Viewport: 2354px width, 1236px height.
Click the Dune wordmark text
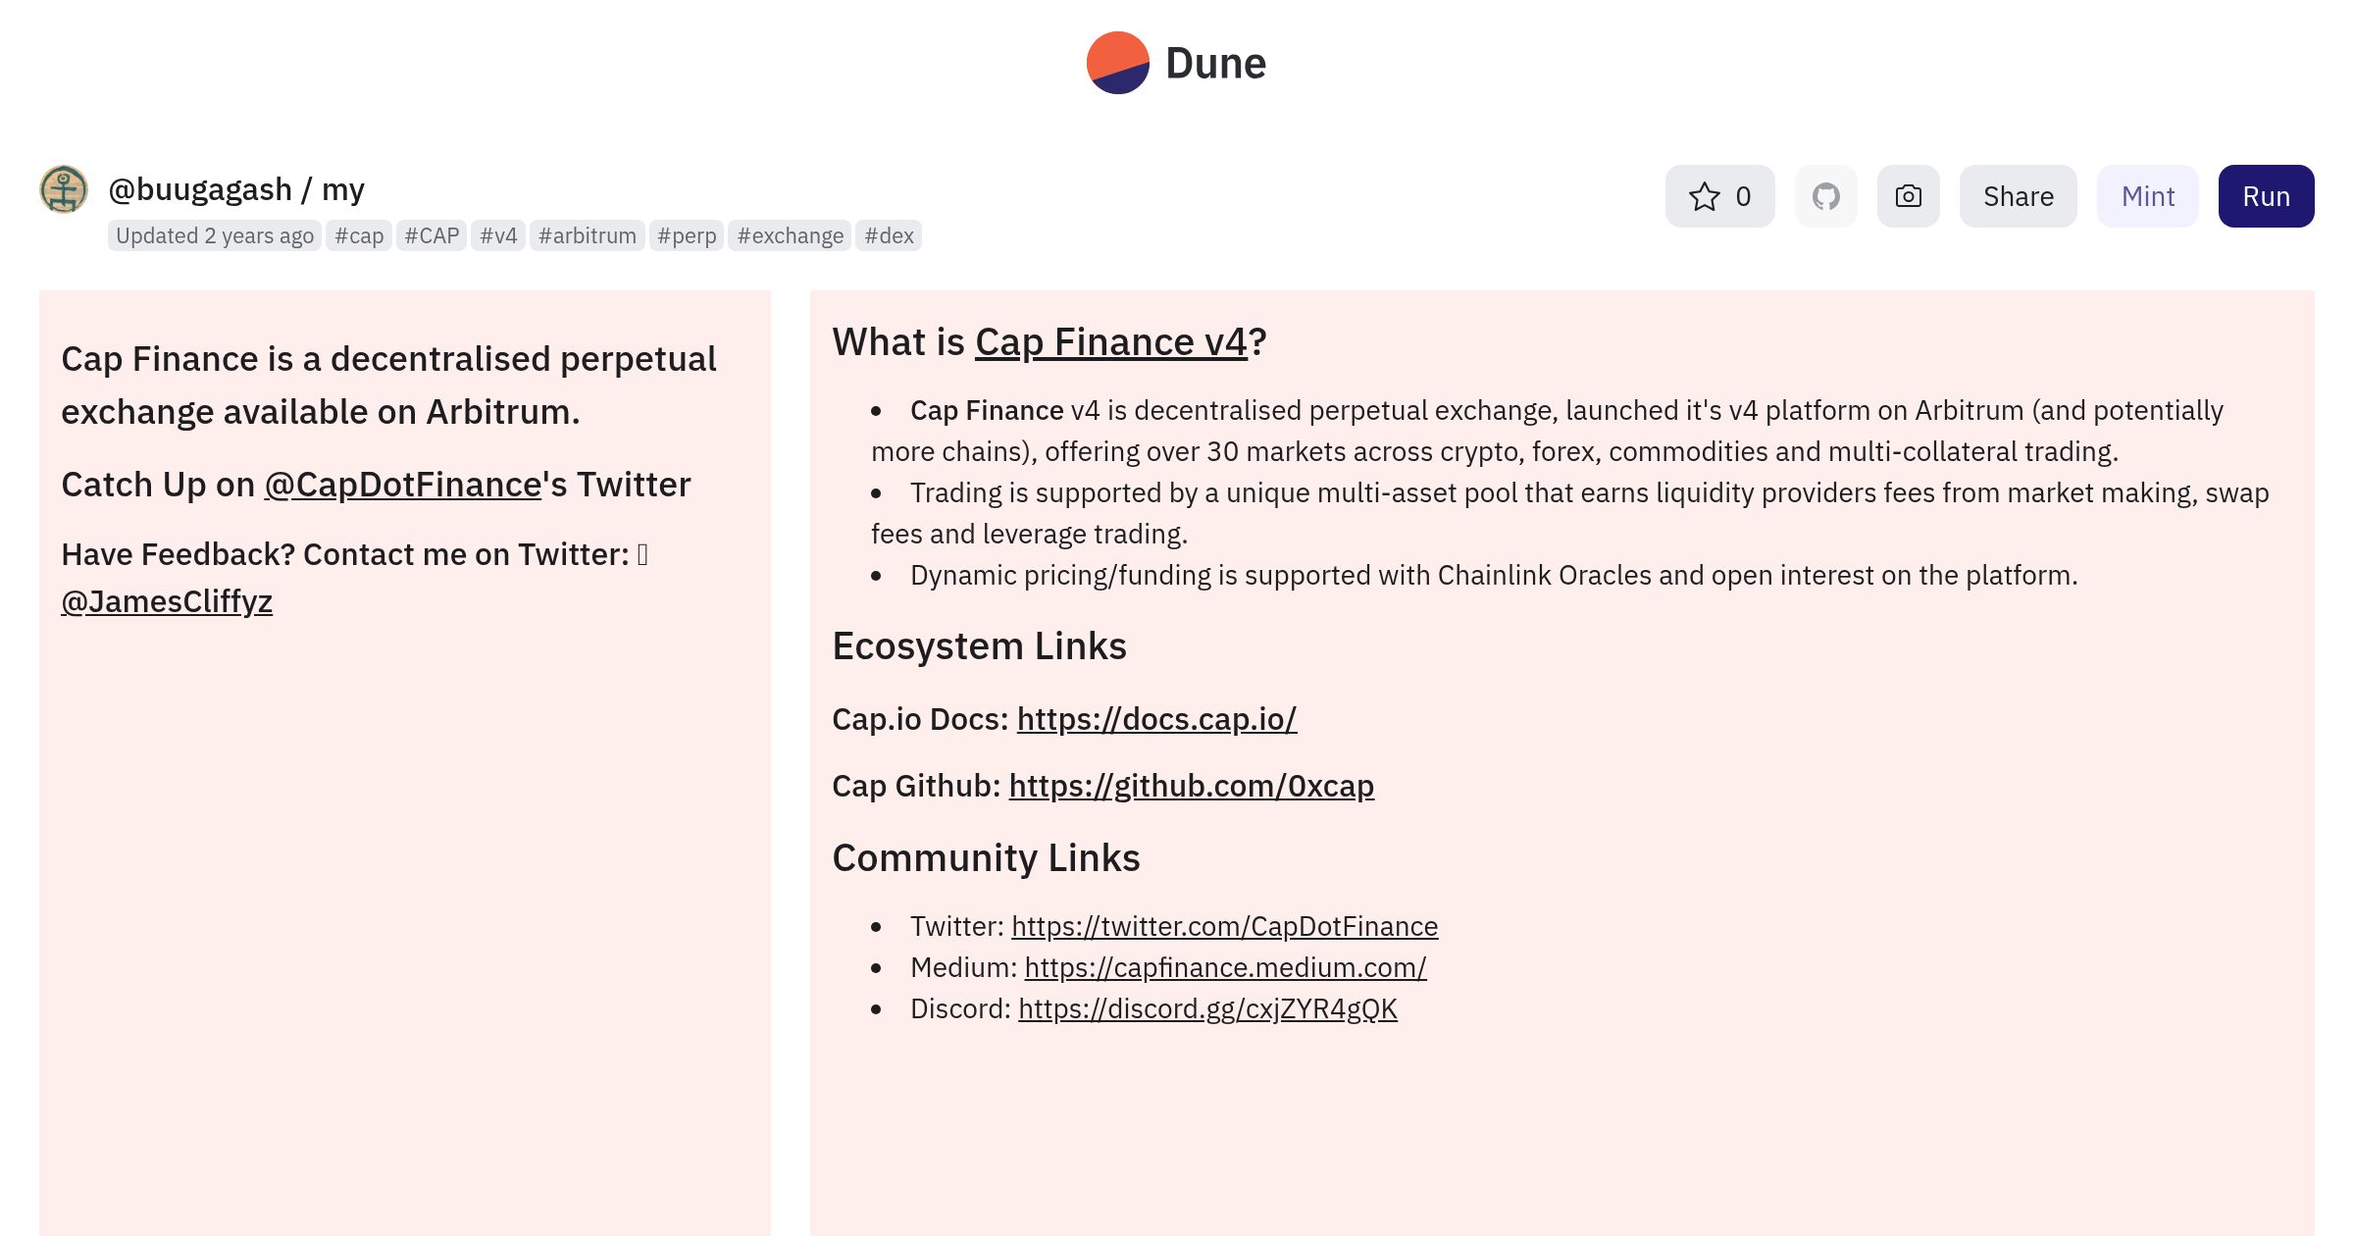[1216, 64]
